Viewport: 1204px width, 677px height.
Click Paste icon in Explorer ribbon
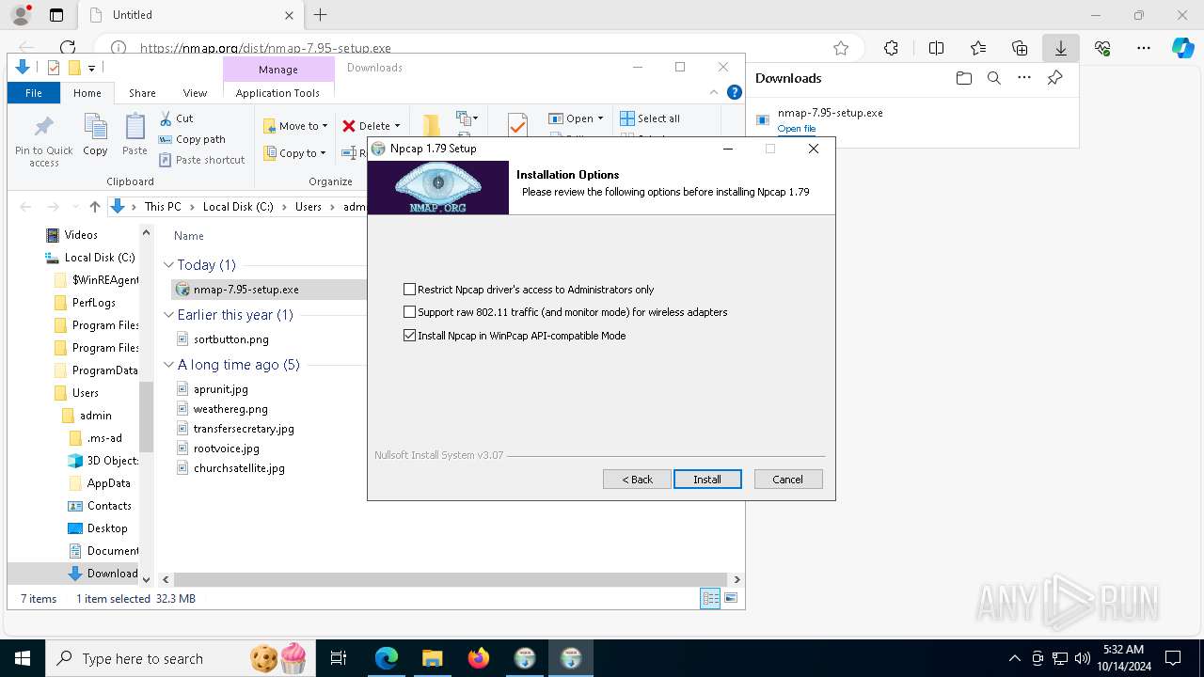click(x=135, y=134)
